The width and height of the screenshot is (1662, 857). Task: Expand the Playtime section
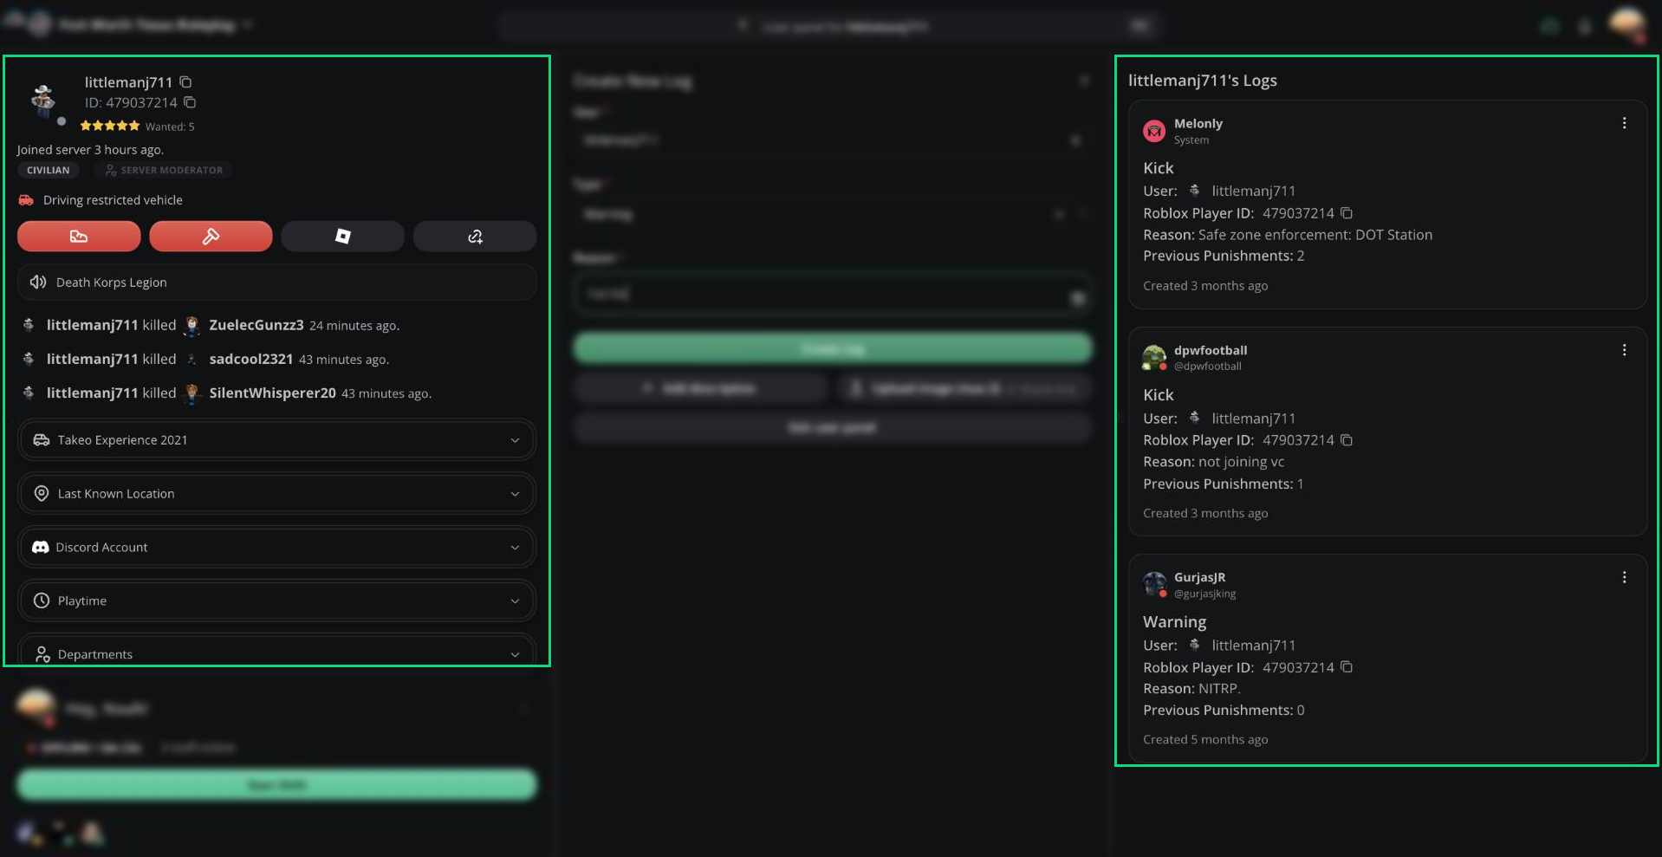[x=276, y=601]
